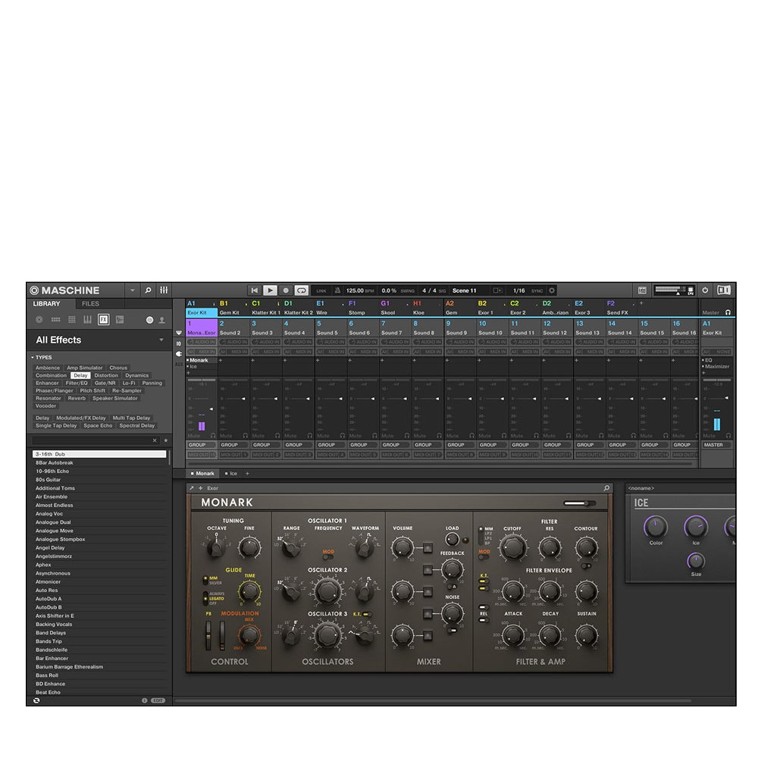Image resolution: width=758 pixels, height=758 pixels.
Task: Switch to the FILES tab
Action: point(90,304)
